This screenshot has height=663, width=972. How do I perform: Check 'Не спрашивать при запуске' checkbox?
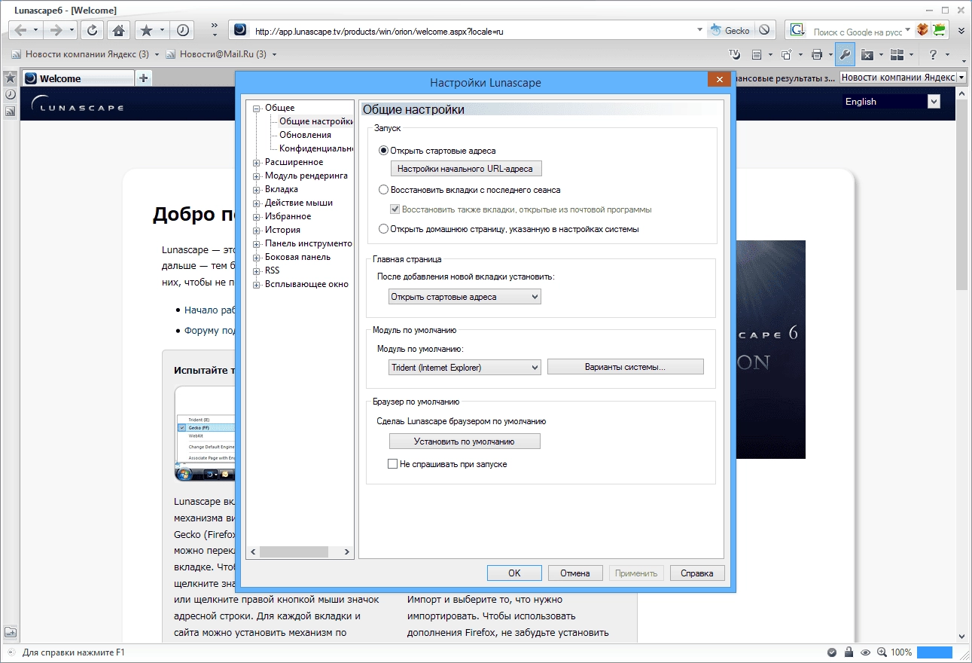392,464
